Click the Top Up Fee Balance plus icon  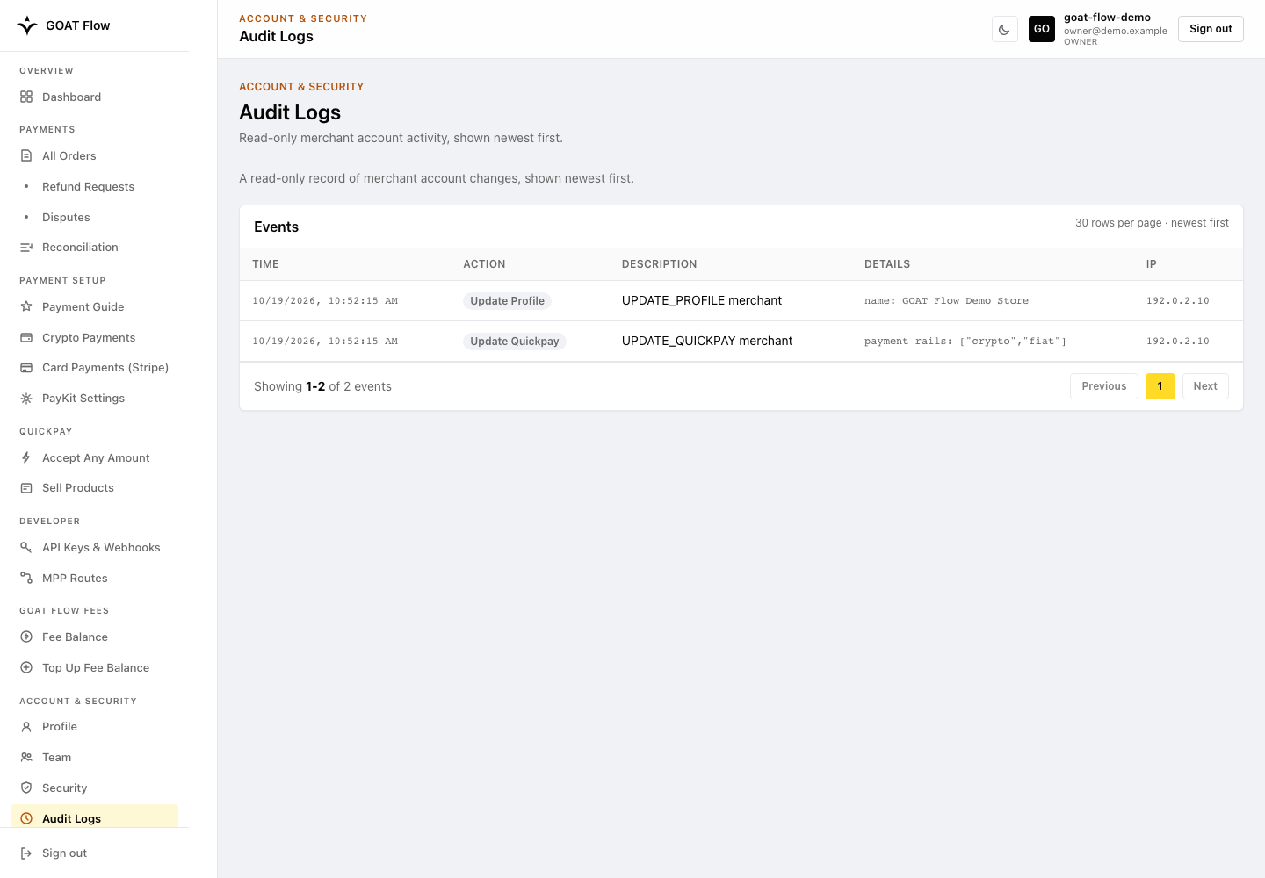click(x=26, y=668)
